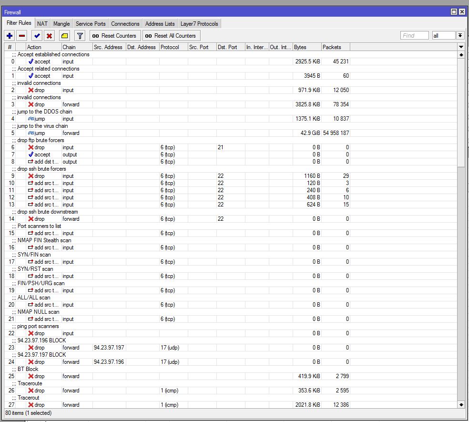
Task: Click destination port 21 cell
Action: 231,147
